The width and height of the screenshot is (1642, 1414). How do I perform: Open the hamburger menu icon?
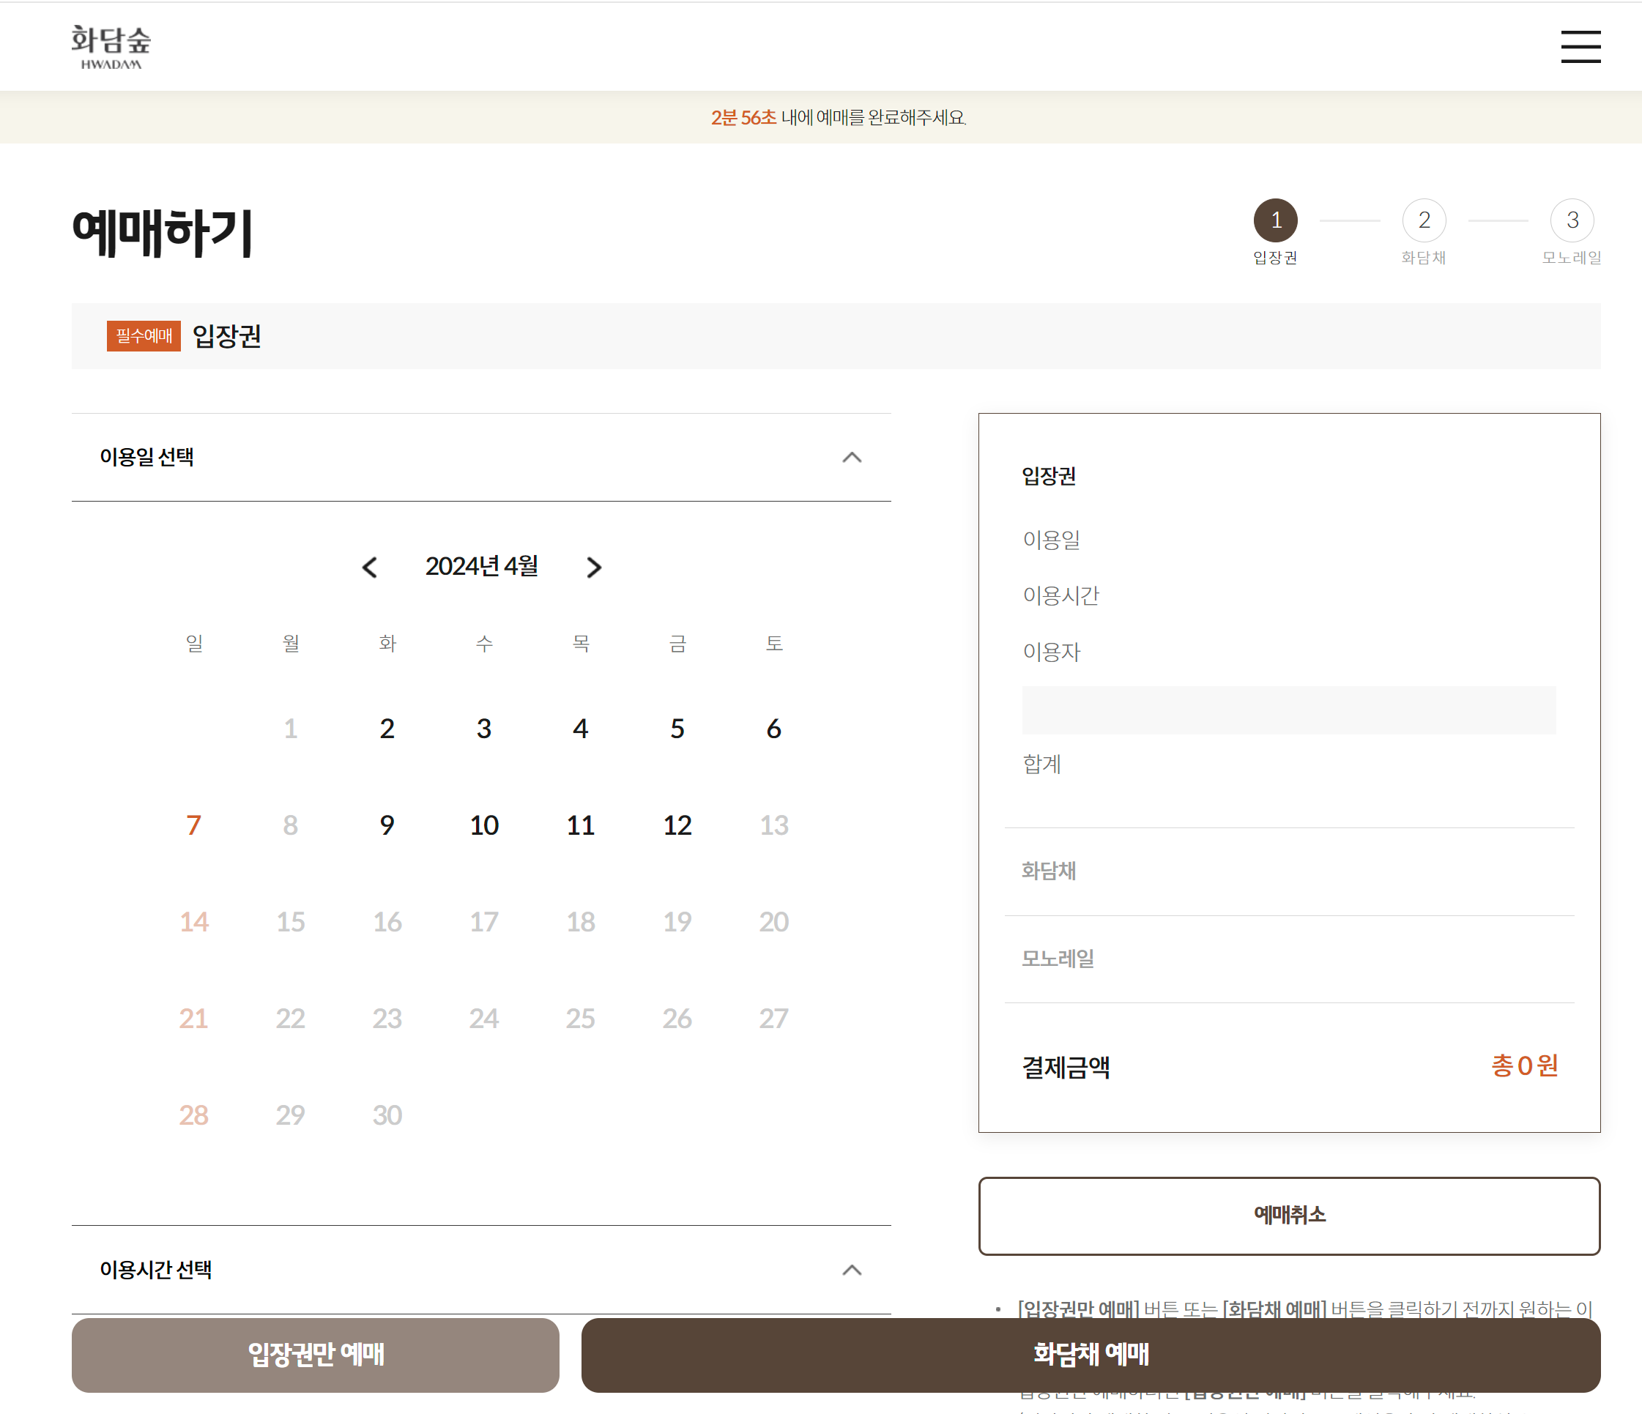(1580, 47)
